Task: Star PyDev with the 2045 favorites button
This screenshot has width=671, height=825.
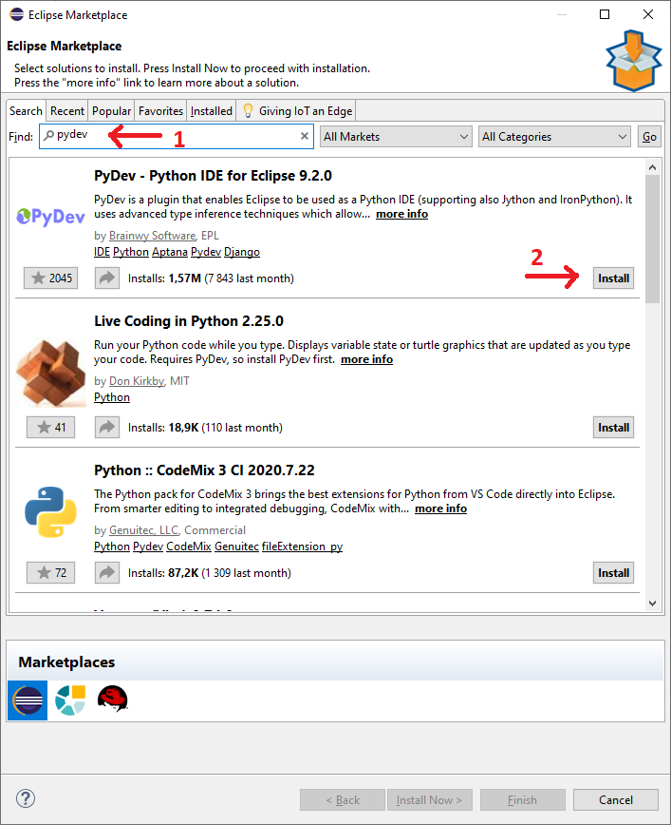Action: tap(50, 278)
